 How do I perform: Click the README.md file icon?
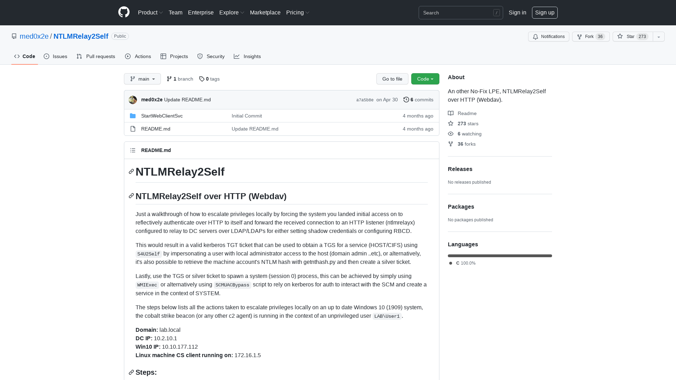pyautogui.click(x=133, y=129)
